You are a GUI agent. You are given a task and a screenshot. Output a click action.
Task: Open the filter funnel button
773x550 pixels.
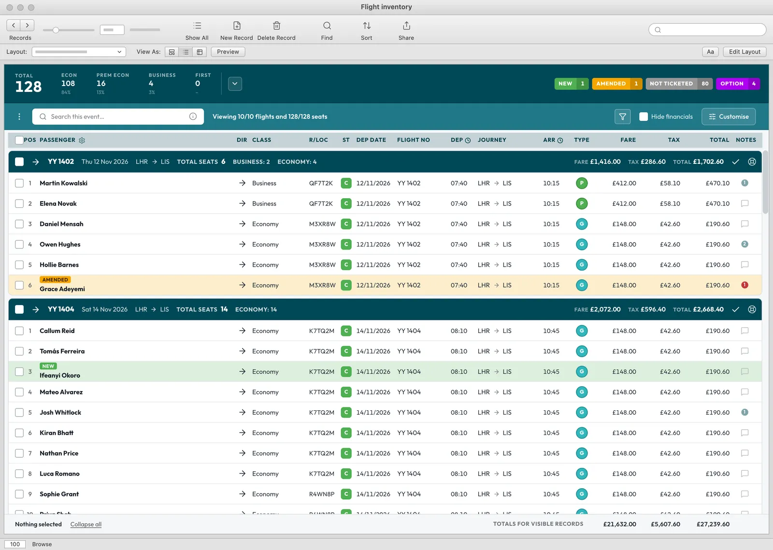coord(622,116)
